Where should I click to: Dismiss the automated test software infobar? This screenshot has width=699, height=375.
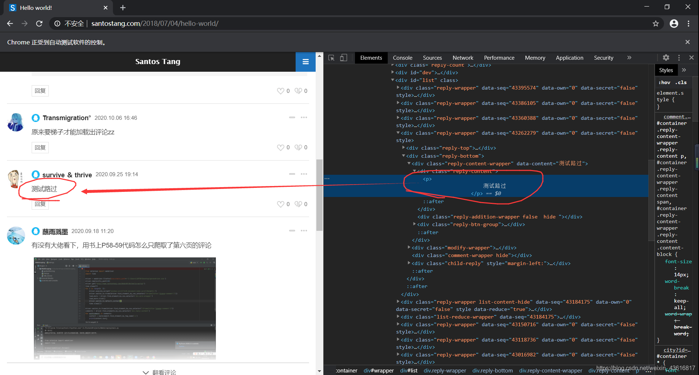687,42
